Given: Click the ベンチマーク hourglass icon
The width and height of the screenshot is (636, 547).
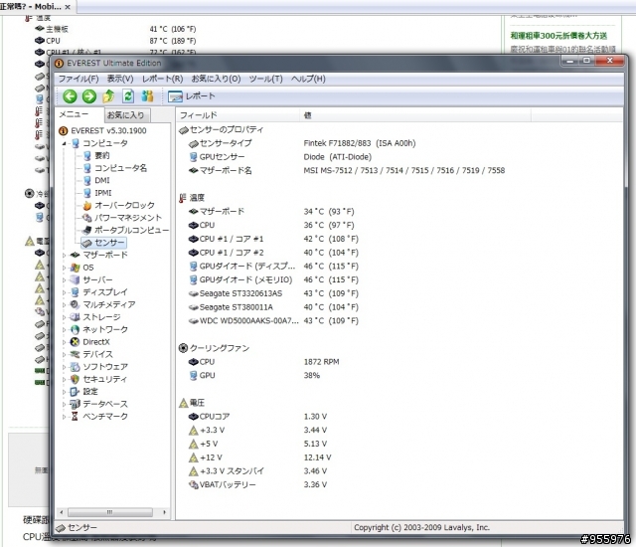Looking at the screenshot, I should (75, 417).
